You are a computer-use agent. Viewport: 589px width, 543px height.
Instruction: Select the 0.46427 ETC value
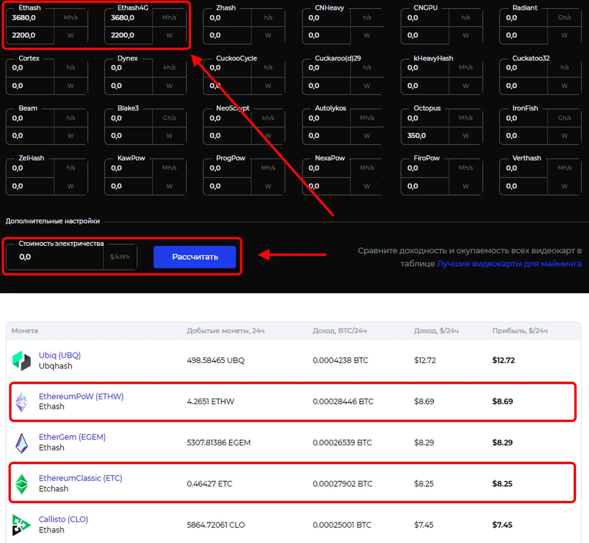[x=209, y=484]
